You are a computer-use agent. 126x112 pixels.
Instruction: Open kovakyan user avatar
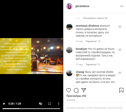pos(69,50)
